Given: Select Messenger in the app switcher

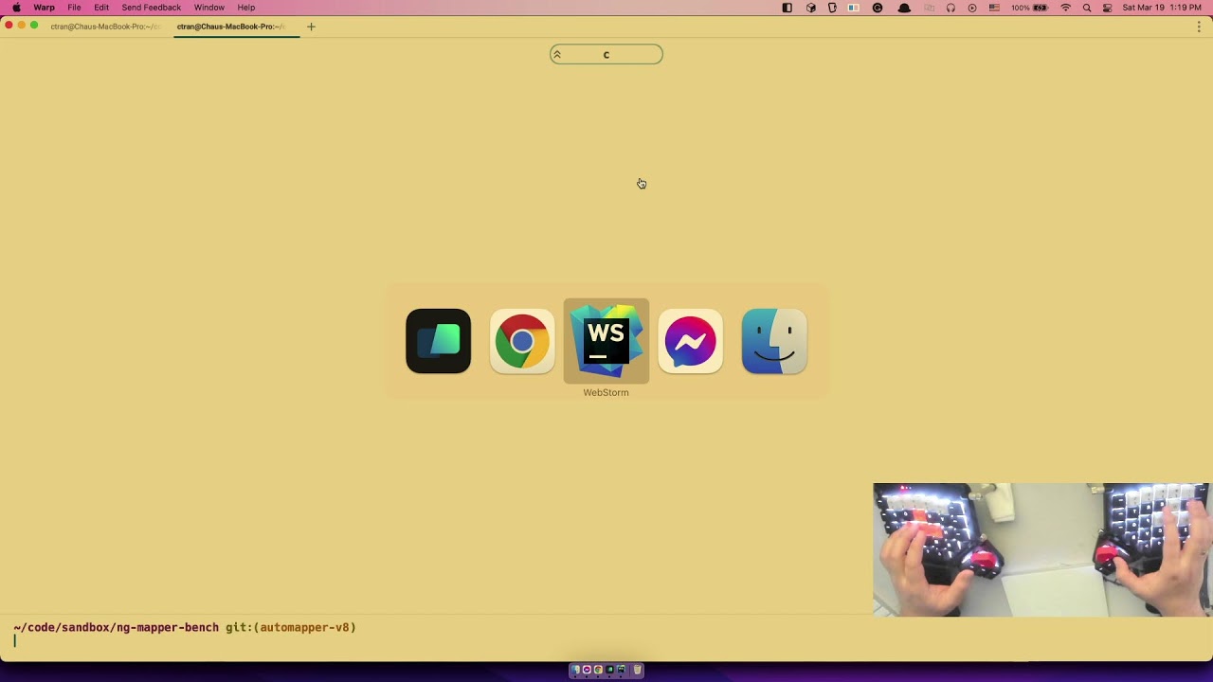Looking at the screenshot, I should [x=690, y=341].
